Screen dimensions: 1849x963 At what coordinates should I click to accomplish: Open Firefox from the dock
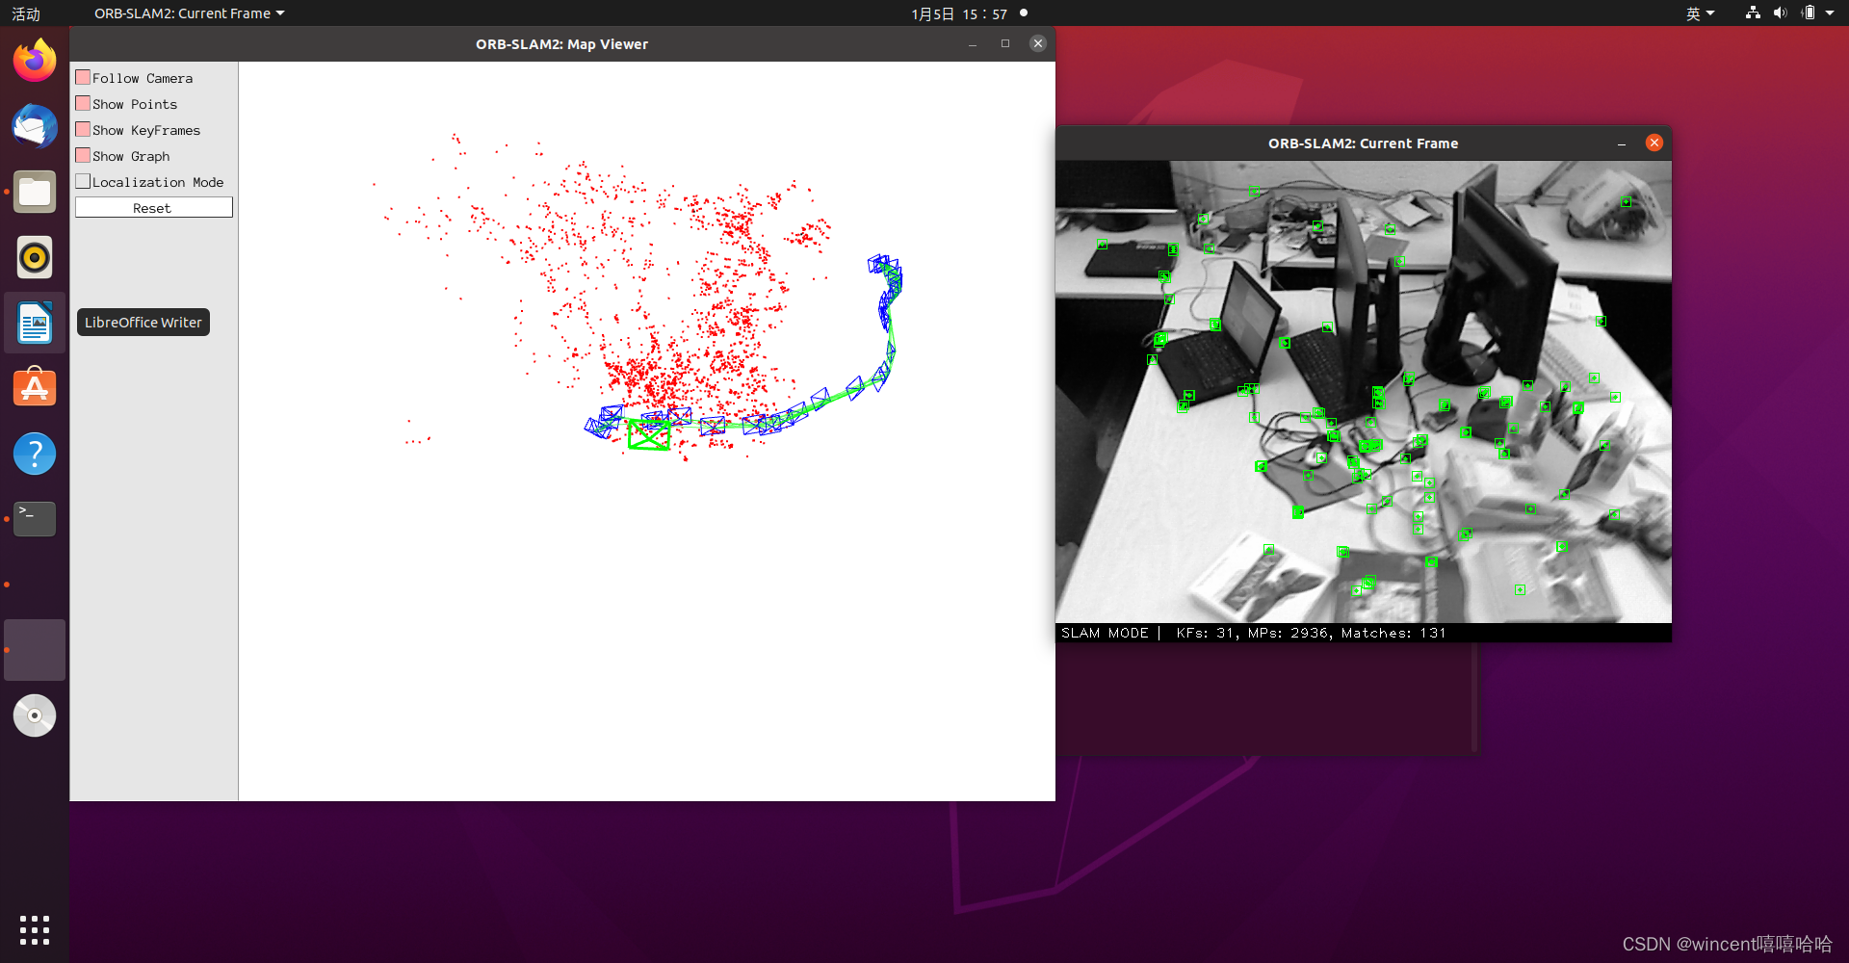pyautogui.click(x=35, y=61)
